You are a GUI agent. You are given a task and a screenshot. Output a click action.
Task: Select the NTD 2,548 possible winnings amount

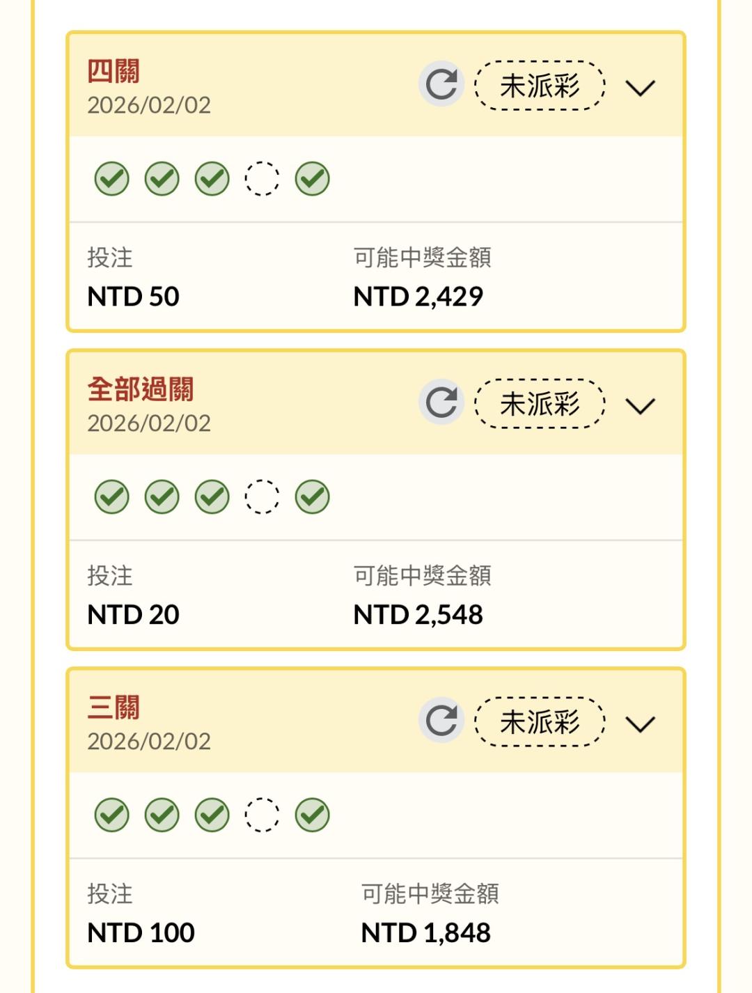(x=418, y=615)
